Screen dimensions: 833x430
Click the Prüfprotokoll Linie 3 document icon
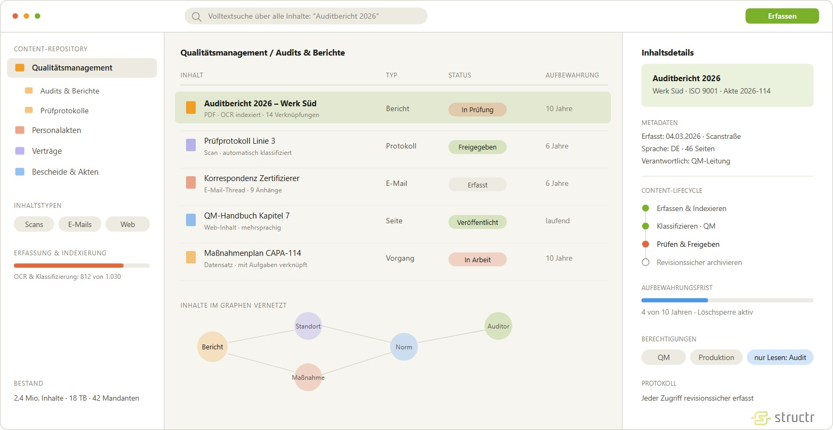[x=191, y=145]
